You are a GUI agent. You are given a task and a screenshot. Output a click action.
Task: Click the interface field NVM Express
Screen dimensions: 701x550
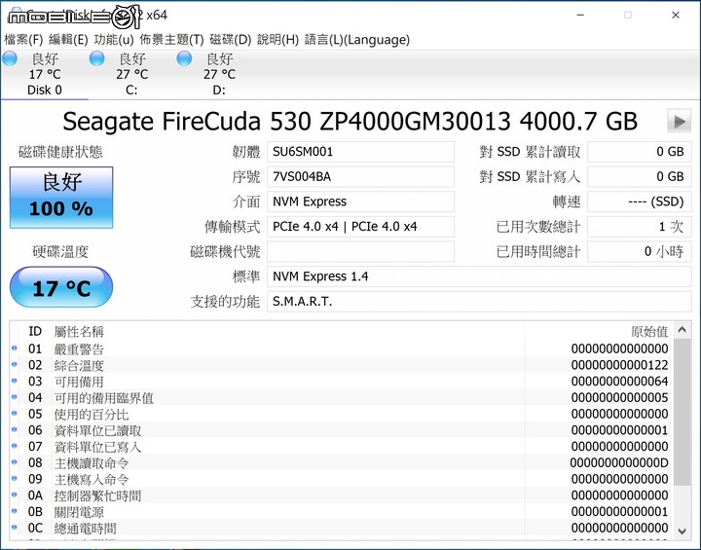(360, 202)
